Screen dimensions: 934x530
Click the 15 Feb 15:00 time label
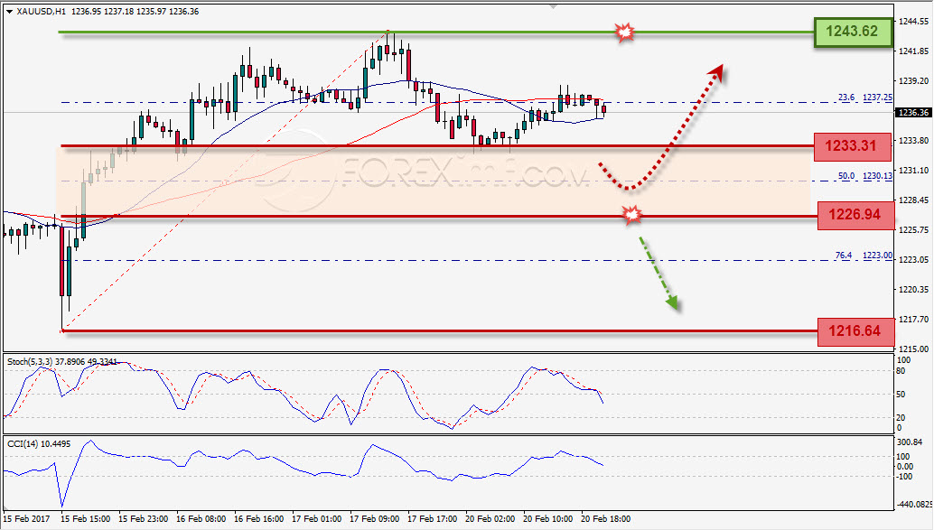point(85,518)
